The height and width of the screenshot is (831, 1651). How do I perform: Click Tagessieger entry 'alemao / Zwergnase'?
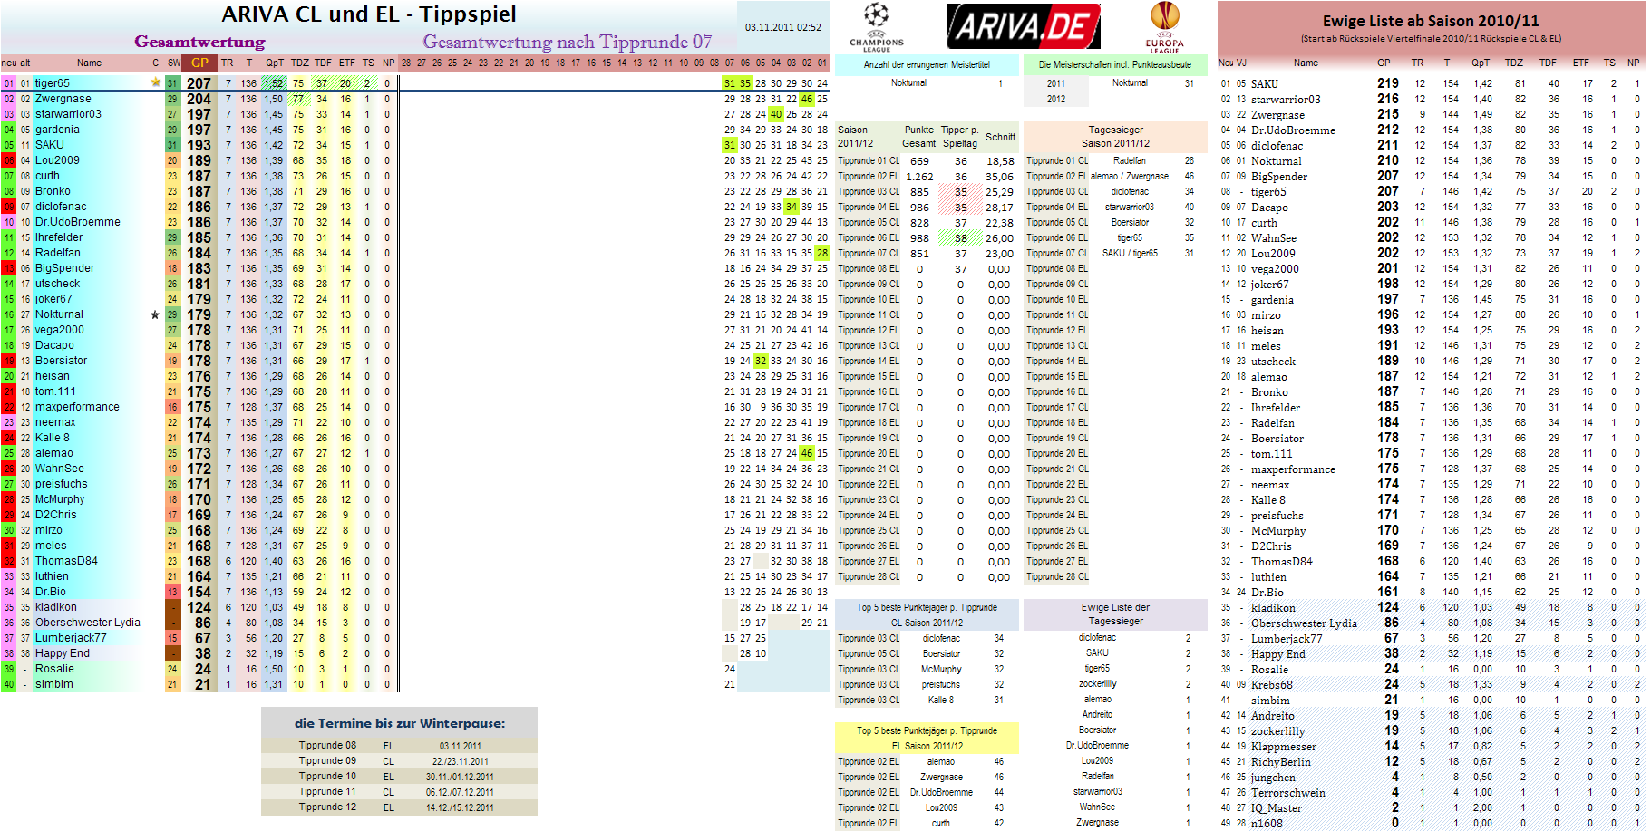tap(1129, 176)
